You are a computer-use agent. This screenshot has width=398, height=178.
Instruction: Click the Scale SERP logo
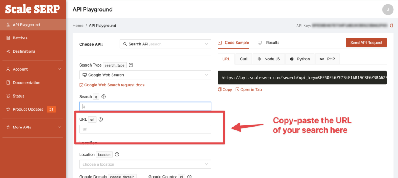coord(33,9)
